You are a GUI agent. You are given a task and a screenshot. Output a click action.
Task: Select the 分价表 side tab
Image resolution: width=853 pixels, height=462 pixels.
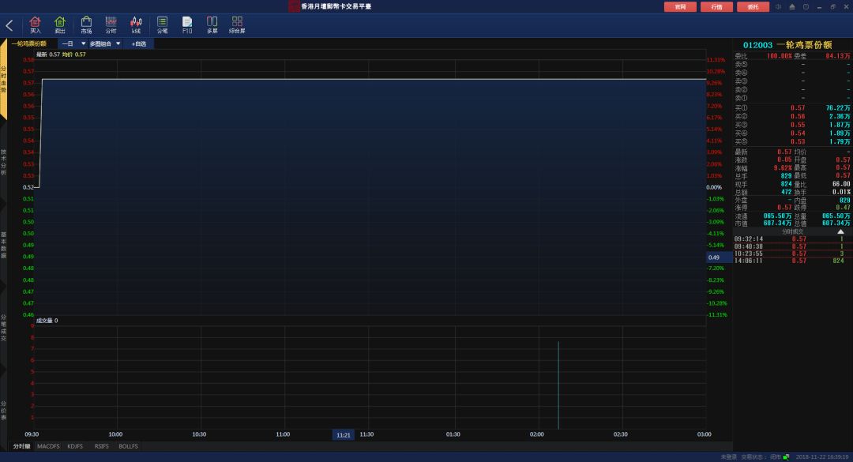[3, 411]
